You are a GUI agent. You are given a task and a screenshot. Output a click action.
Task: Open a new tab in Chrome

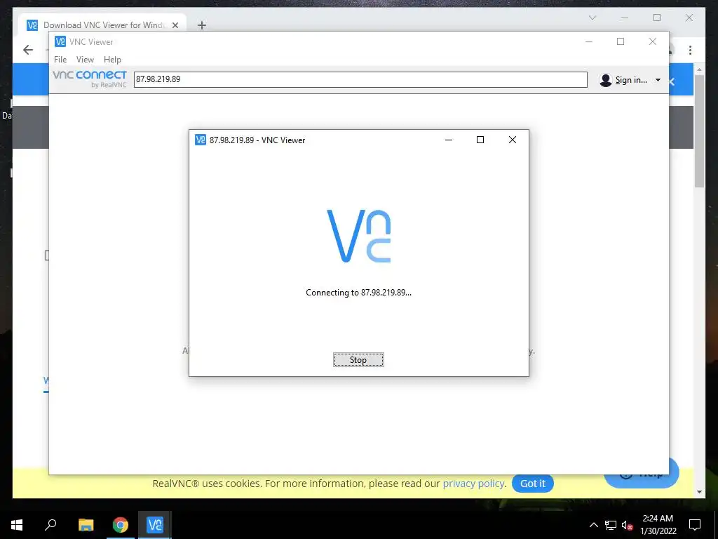point(202,25)
